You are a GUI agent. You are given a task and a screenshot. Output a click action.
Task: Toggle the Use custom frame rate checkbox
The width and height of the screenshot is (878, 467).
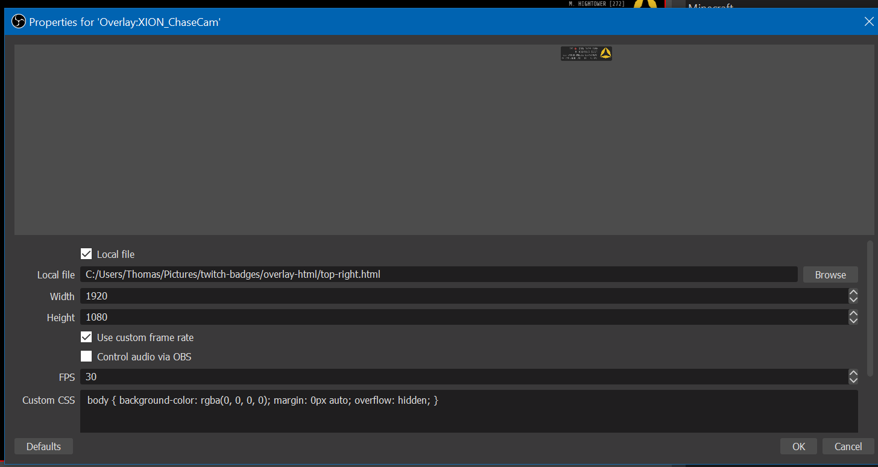coord(86,337)
